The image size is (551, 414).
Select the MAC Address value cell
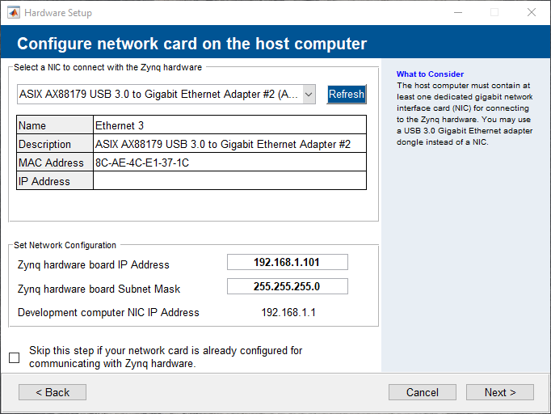pyautogui.click(x=229, y=163)
